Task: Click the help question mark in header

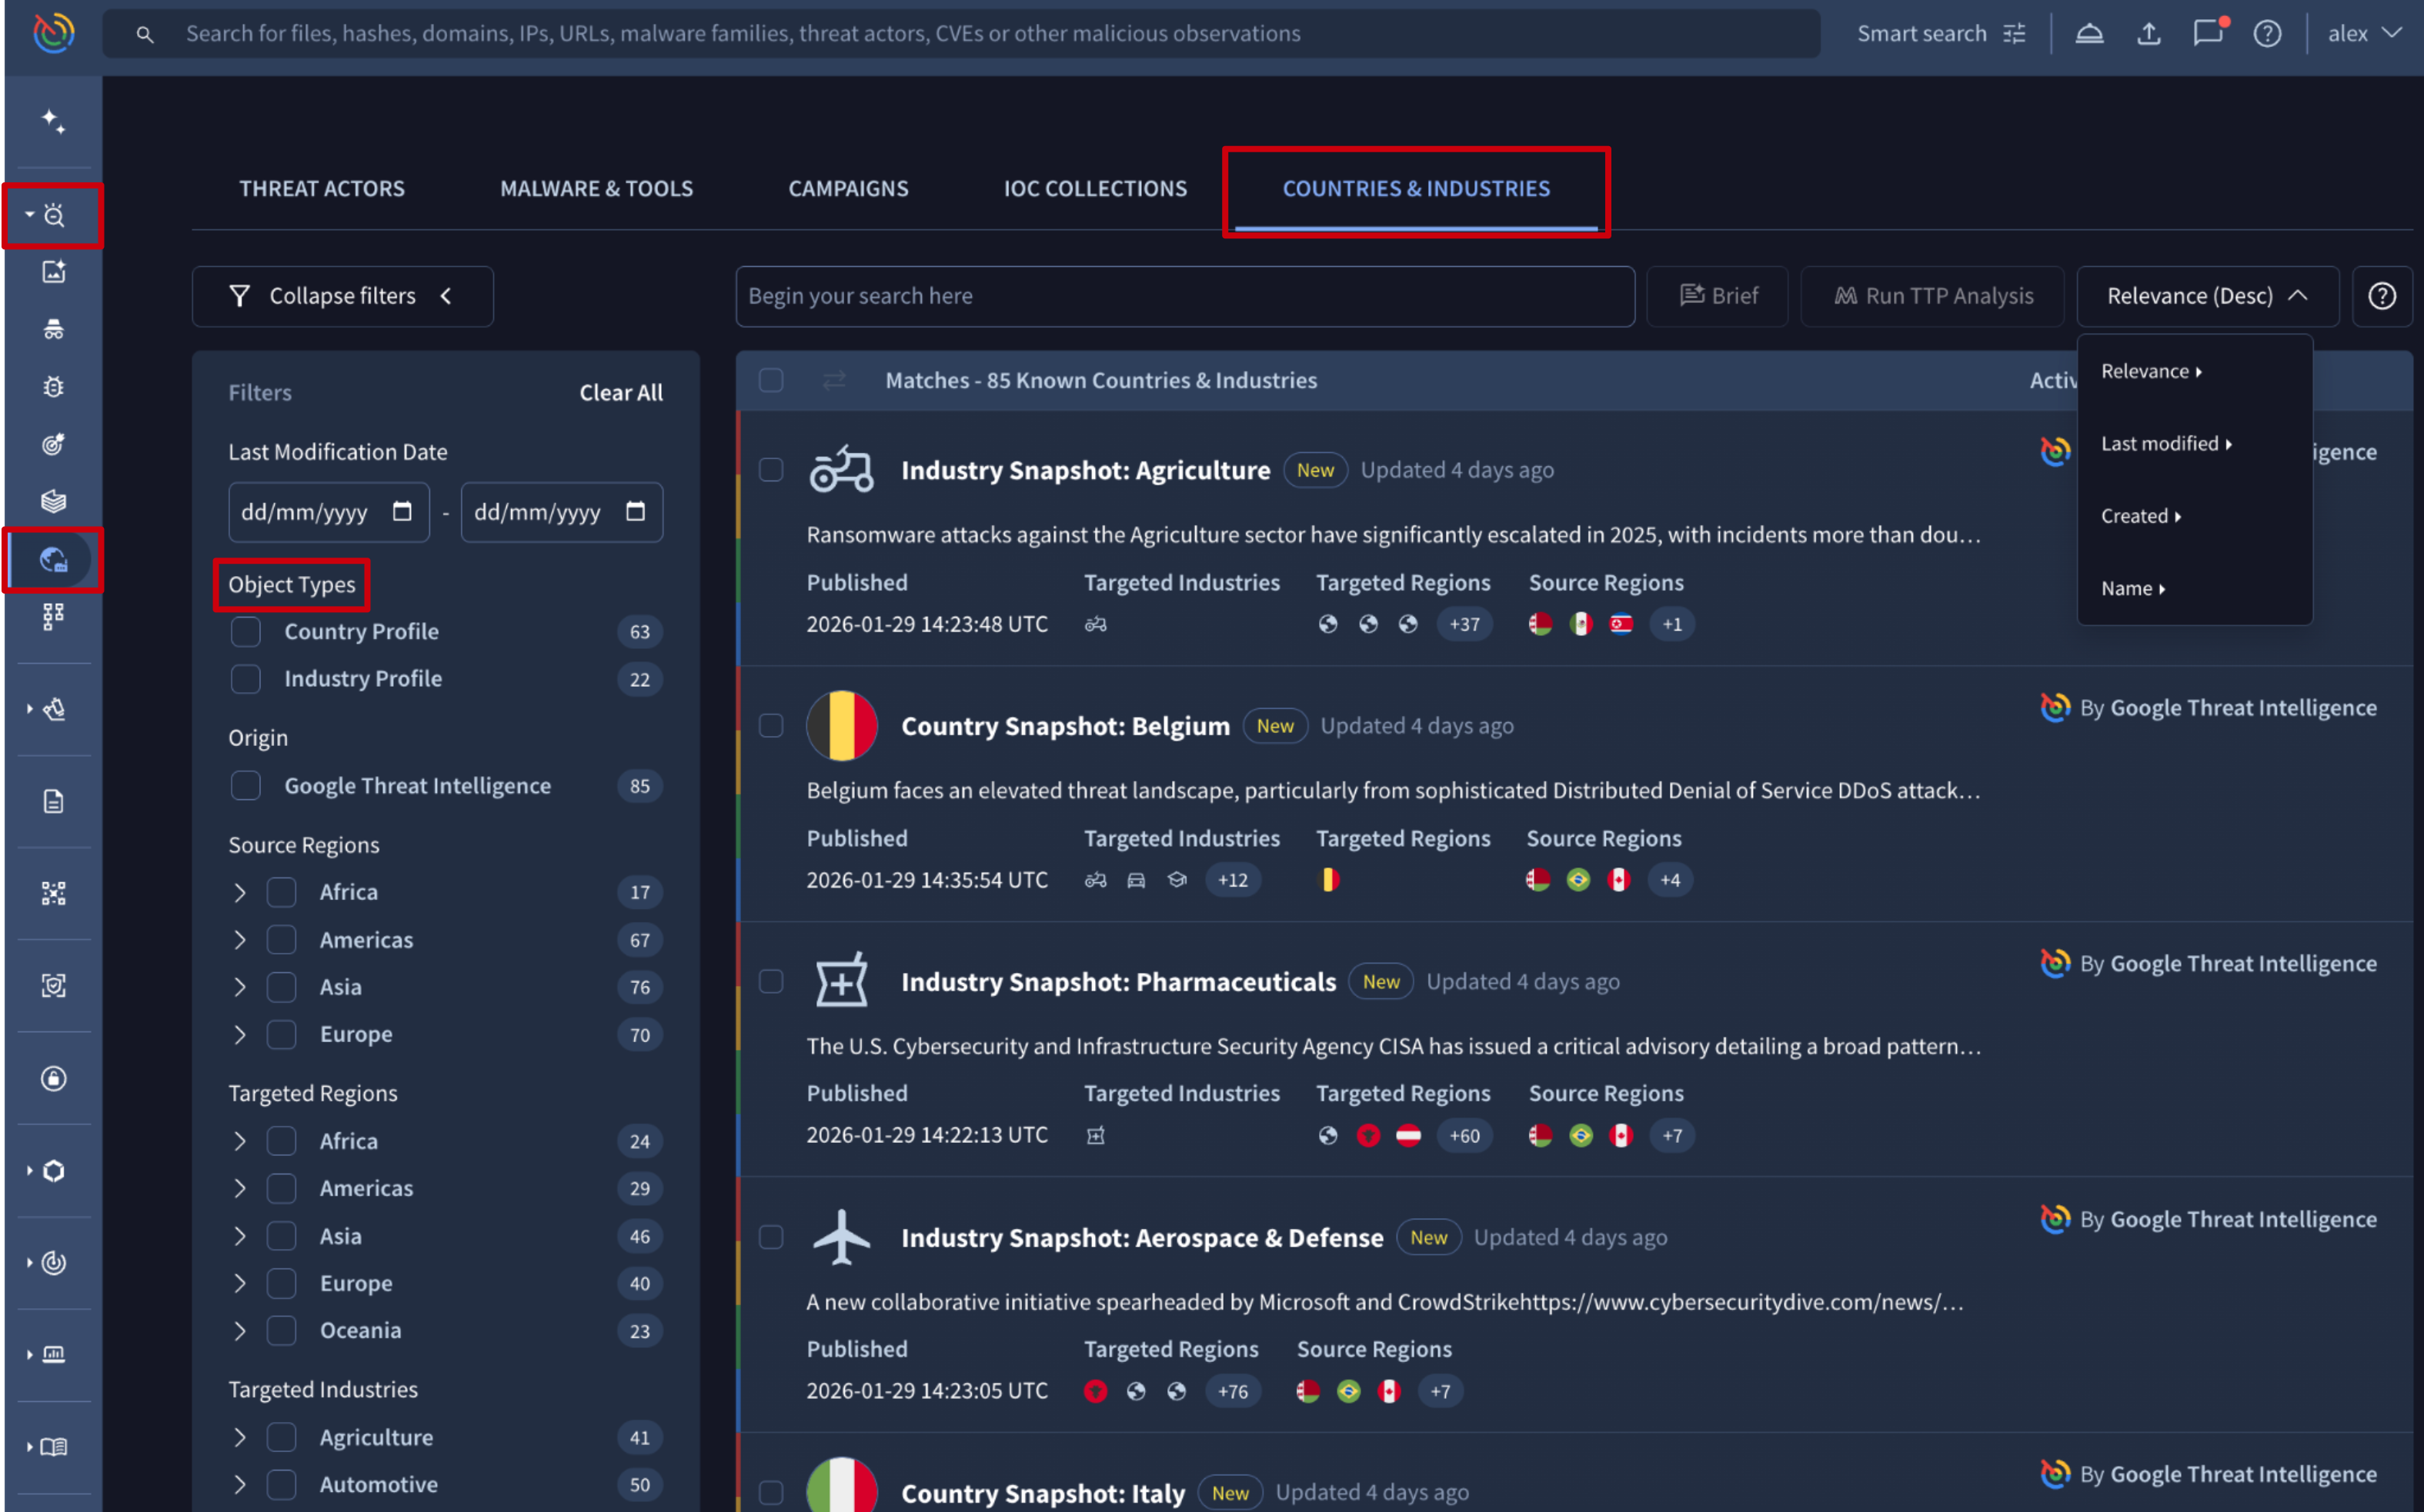Action: point(2267,34)
